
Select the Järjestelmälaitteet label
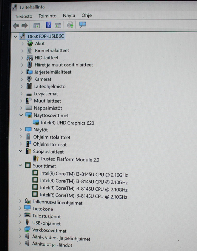[53, 72]
